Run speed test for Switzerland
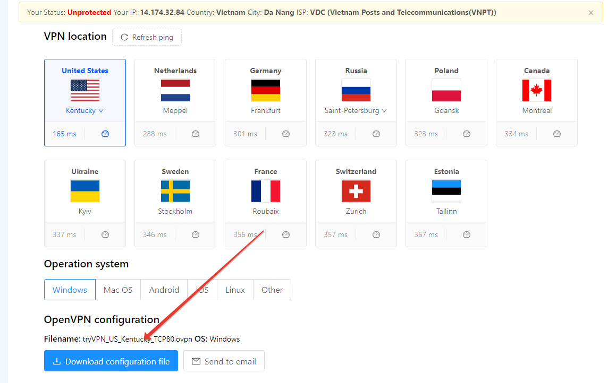This screenshot has height=383, width=608. pyautogui.click(x=376, y=234)
